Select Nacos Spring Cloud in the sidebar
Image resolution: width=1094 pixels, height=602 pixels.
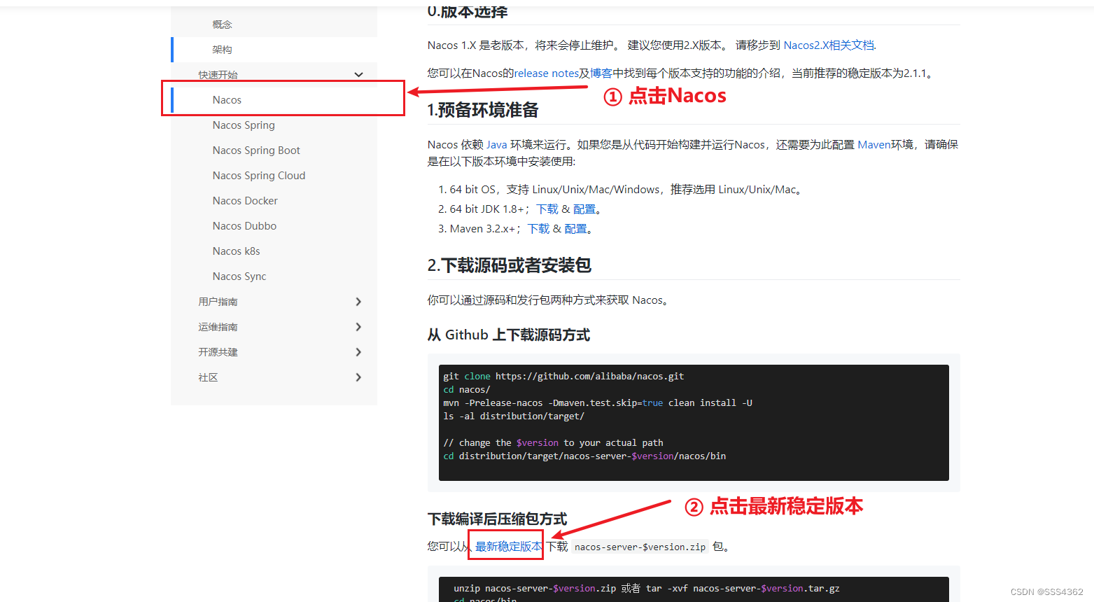[259, 176]
